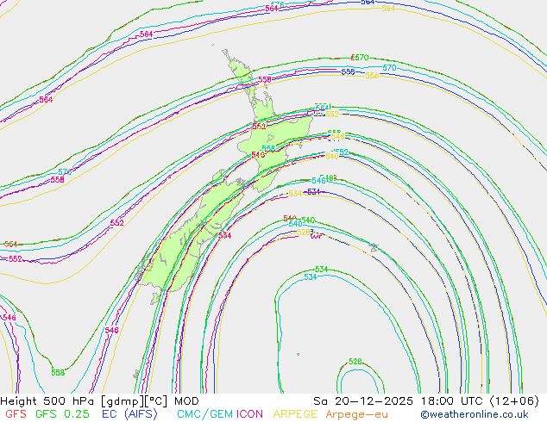Click the cyan 546 contour label
Screen dimensions: 547x422
tap(318, 181)
